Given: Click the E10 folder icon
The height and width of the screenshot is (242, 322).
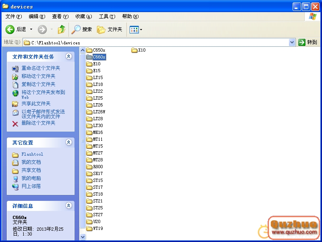Looking at the screenshot, I should [x=89, y=64].
